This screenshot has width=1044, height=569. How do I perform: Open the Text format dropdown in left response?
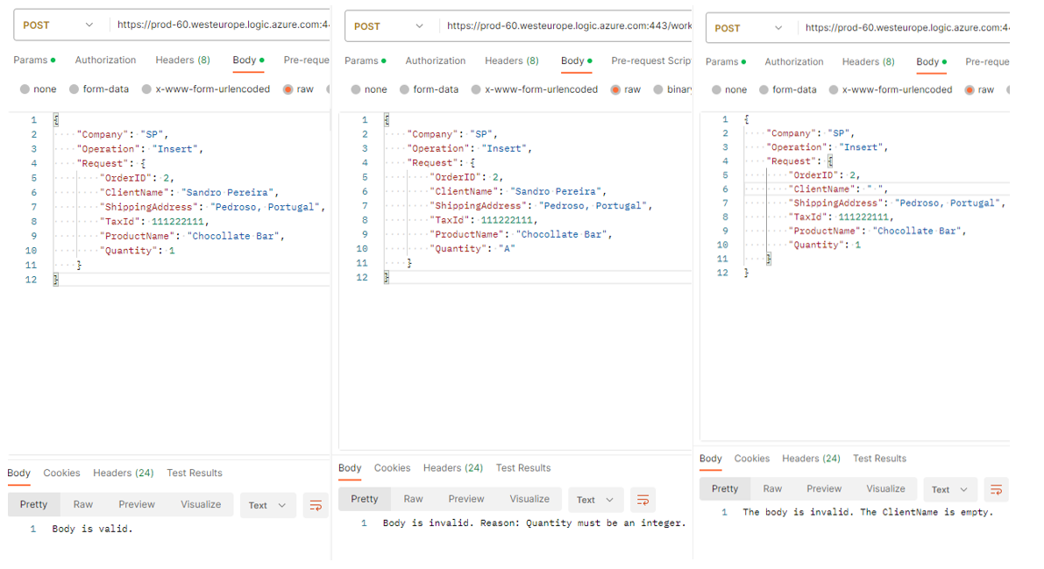267,505
